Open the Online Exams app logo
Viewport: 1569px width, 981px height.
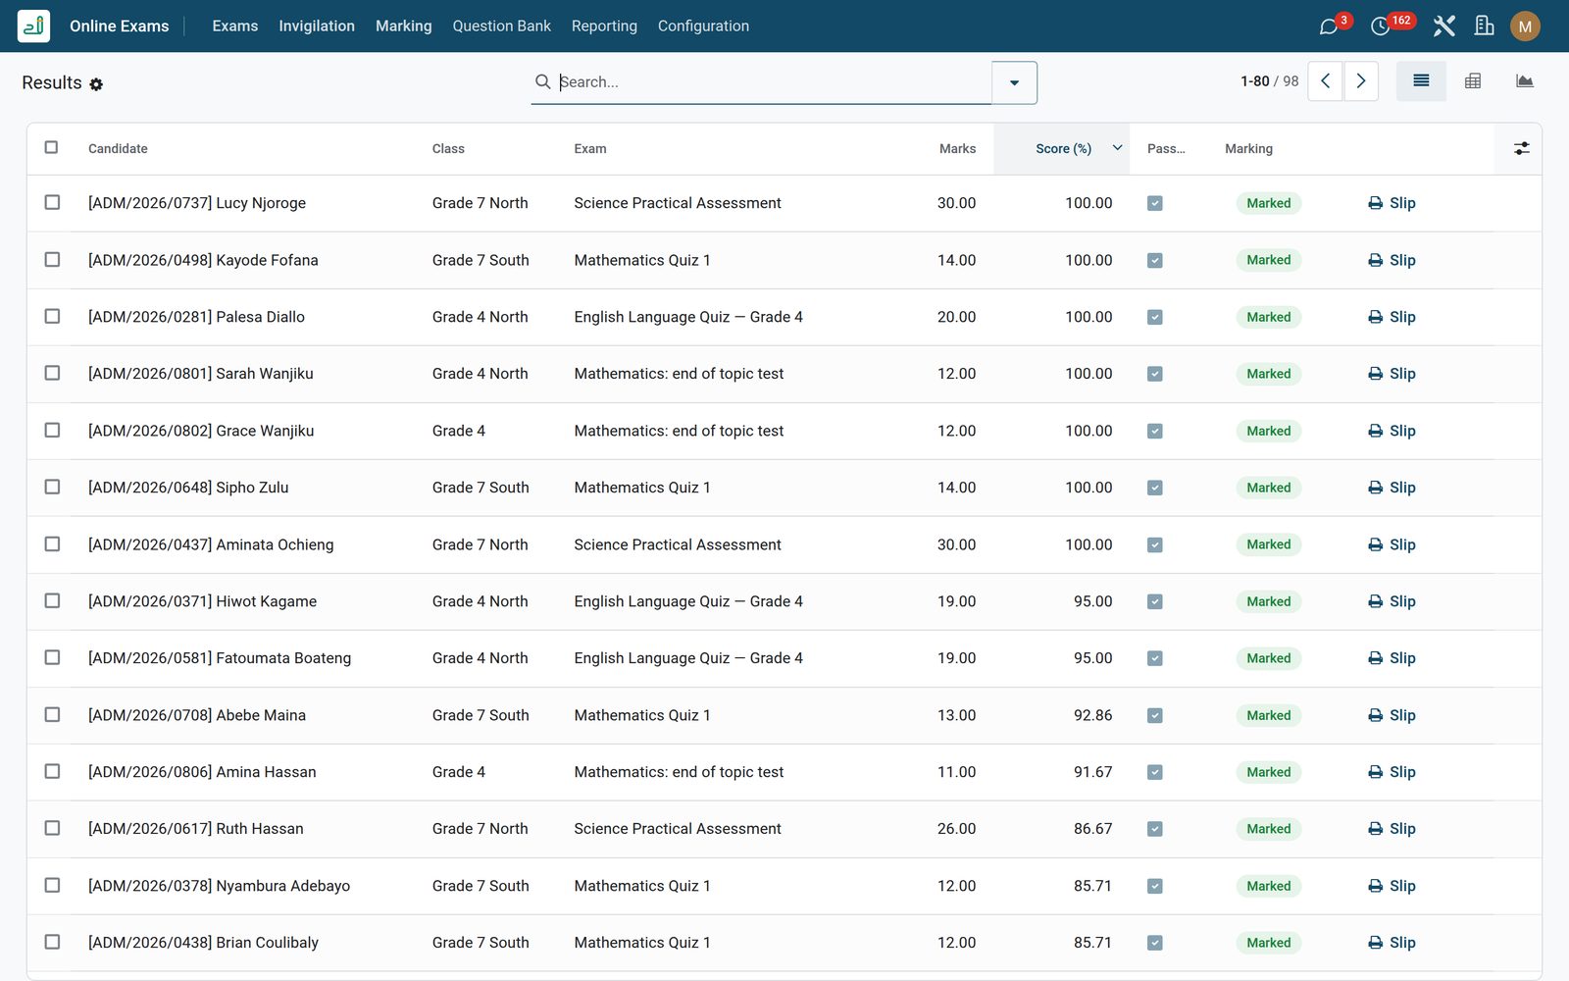click(x=33, y=26)
